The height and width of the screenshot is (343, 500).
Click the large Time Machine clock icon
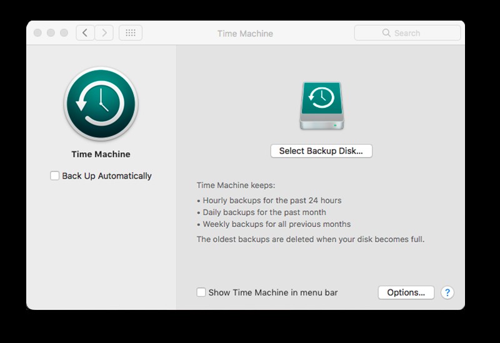tap(101, 104)
